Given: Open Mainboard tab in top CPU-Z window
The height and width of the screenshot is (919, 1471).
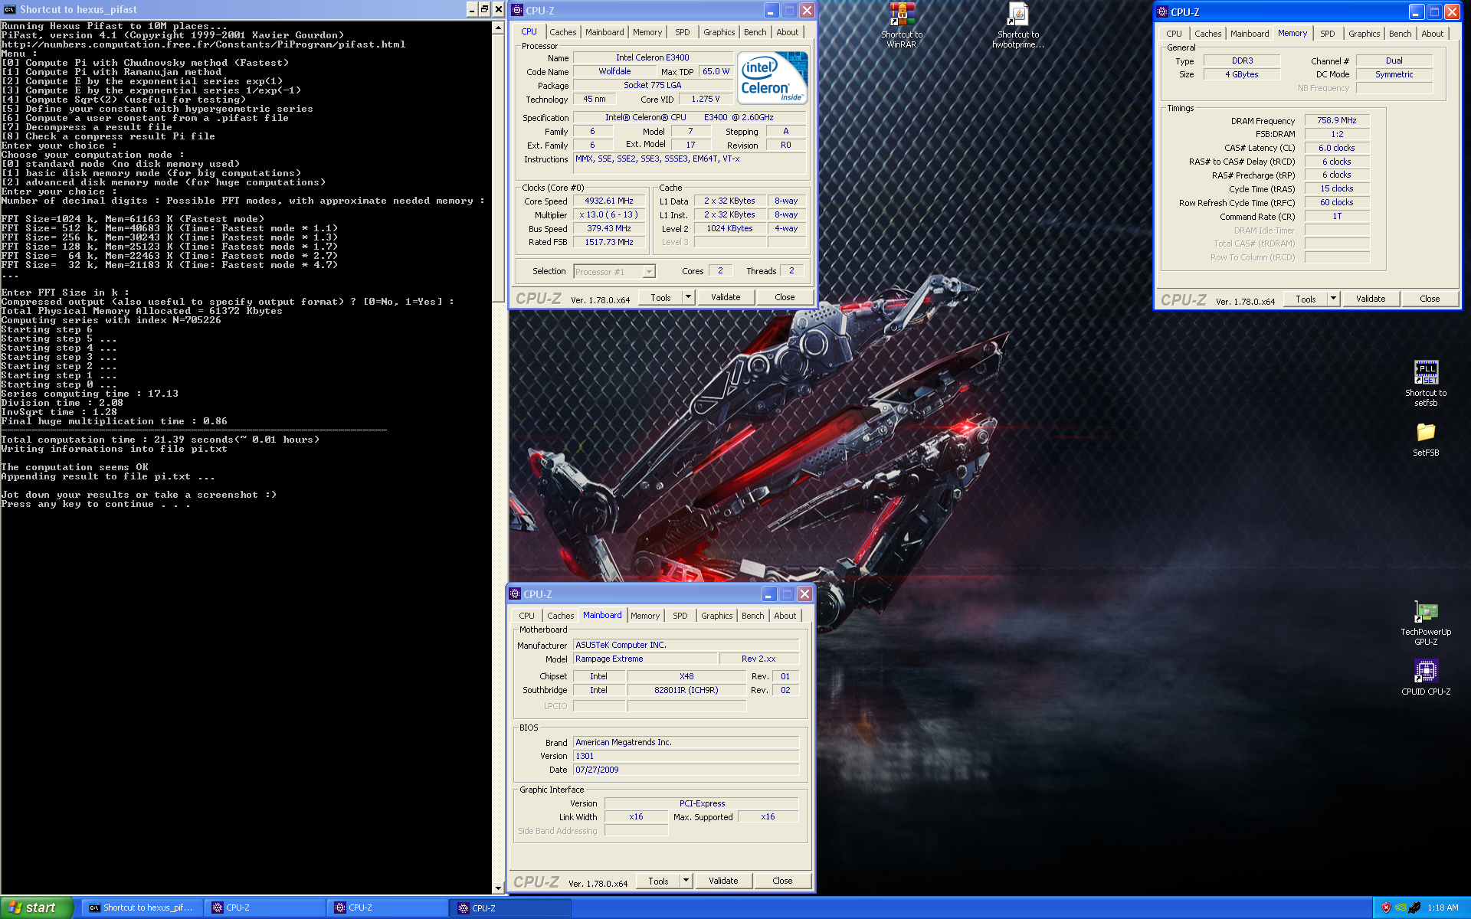Looking at the screenshot, I should click(604, 32).
